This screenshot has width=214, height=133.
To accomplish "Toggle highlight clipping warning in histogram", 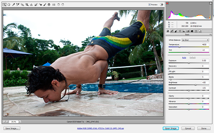I will click(210, 3).
